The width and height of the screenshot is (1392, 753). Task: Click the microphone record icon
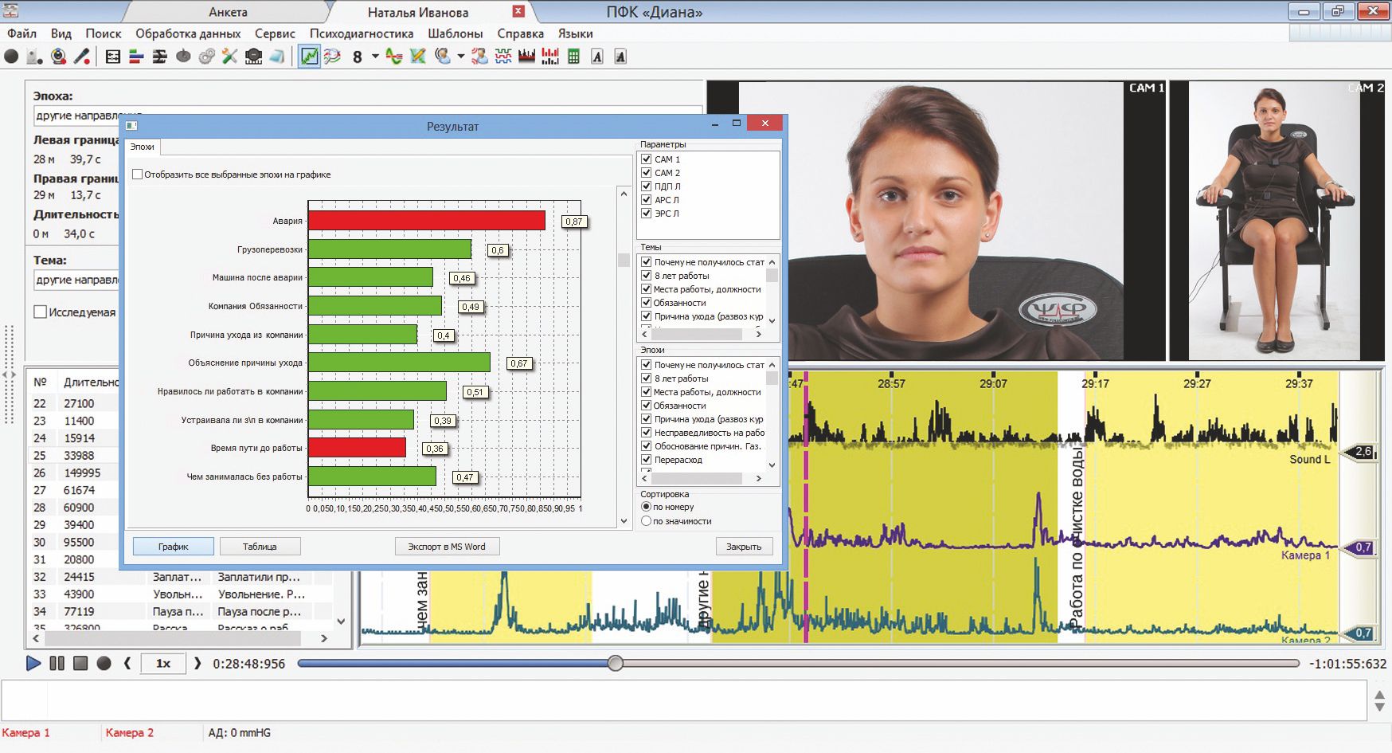click(x=81, y=57)
